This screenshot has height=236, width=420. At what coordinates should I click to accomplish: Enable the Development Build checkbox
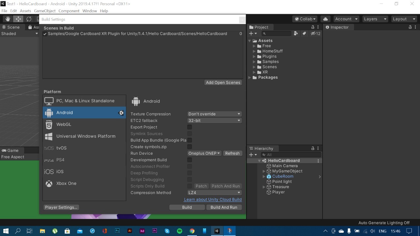point(189,160)
